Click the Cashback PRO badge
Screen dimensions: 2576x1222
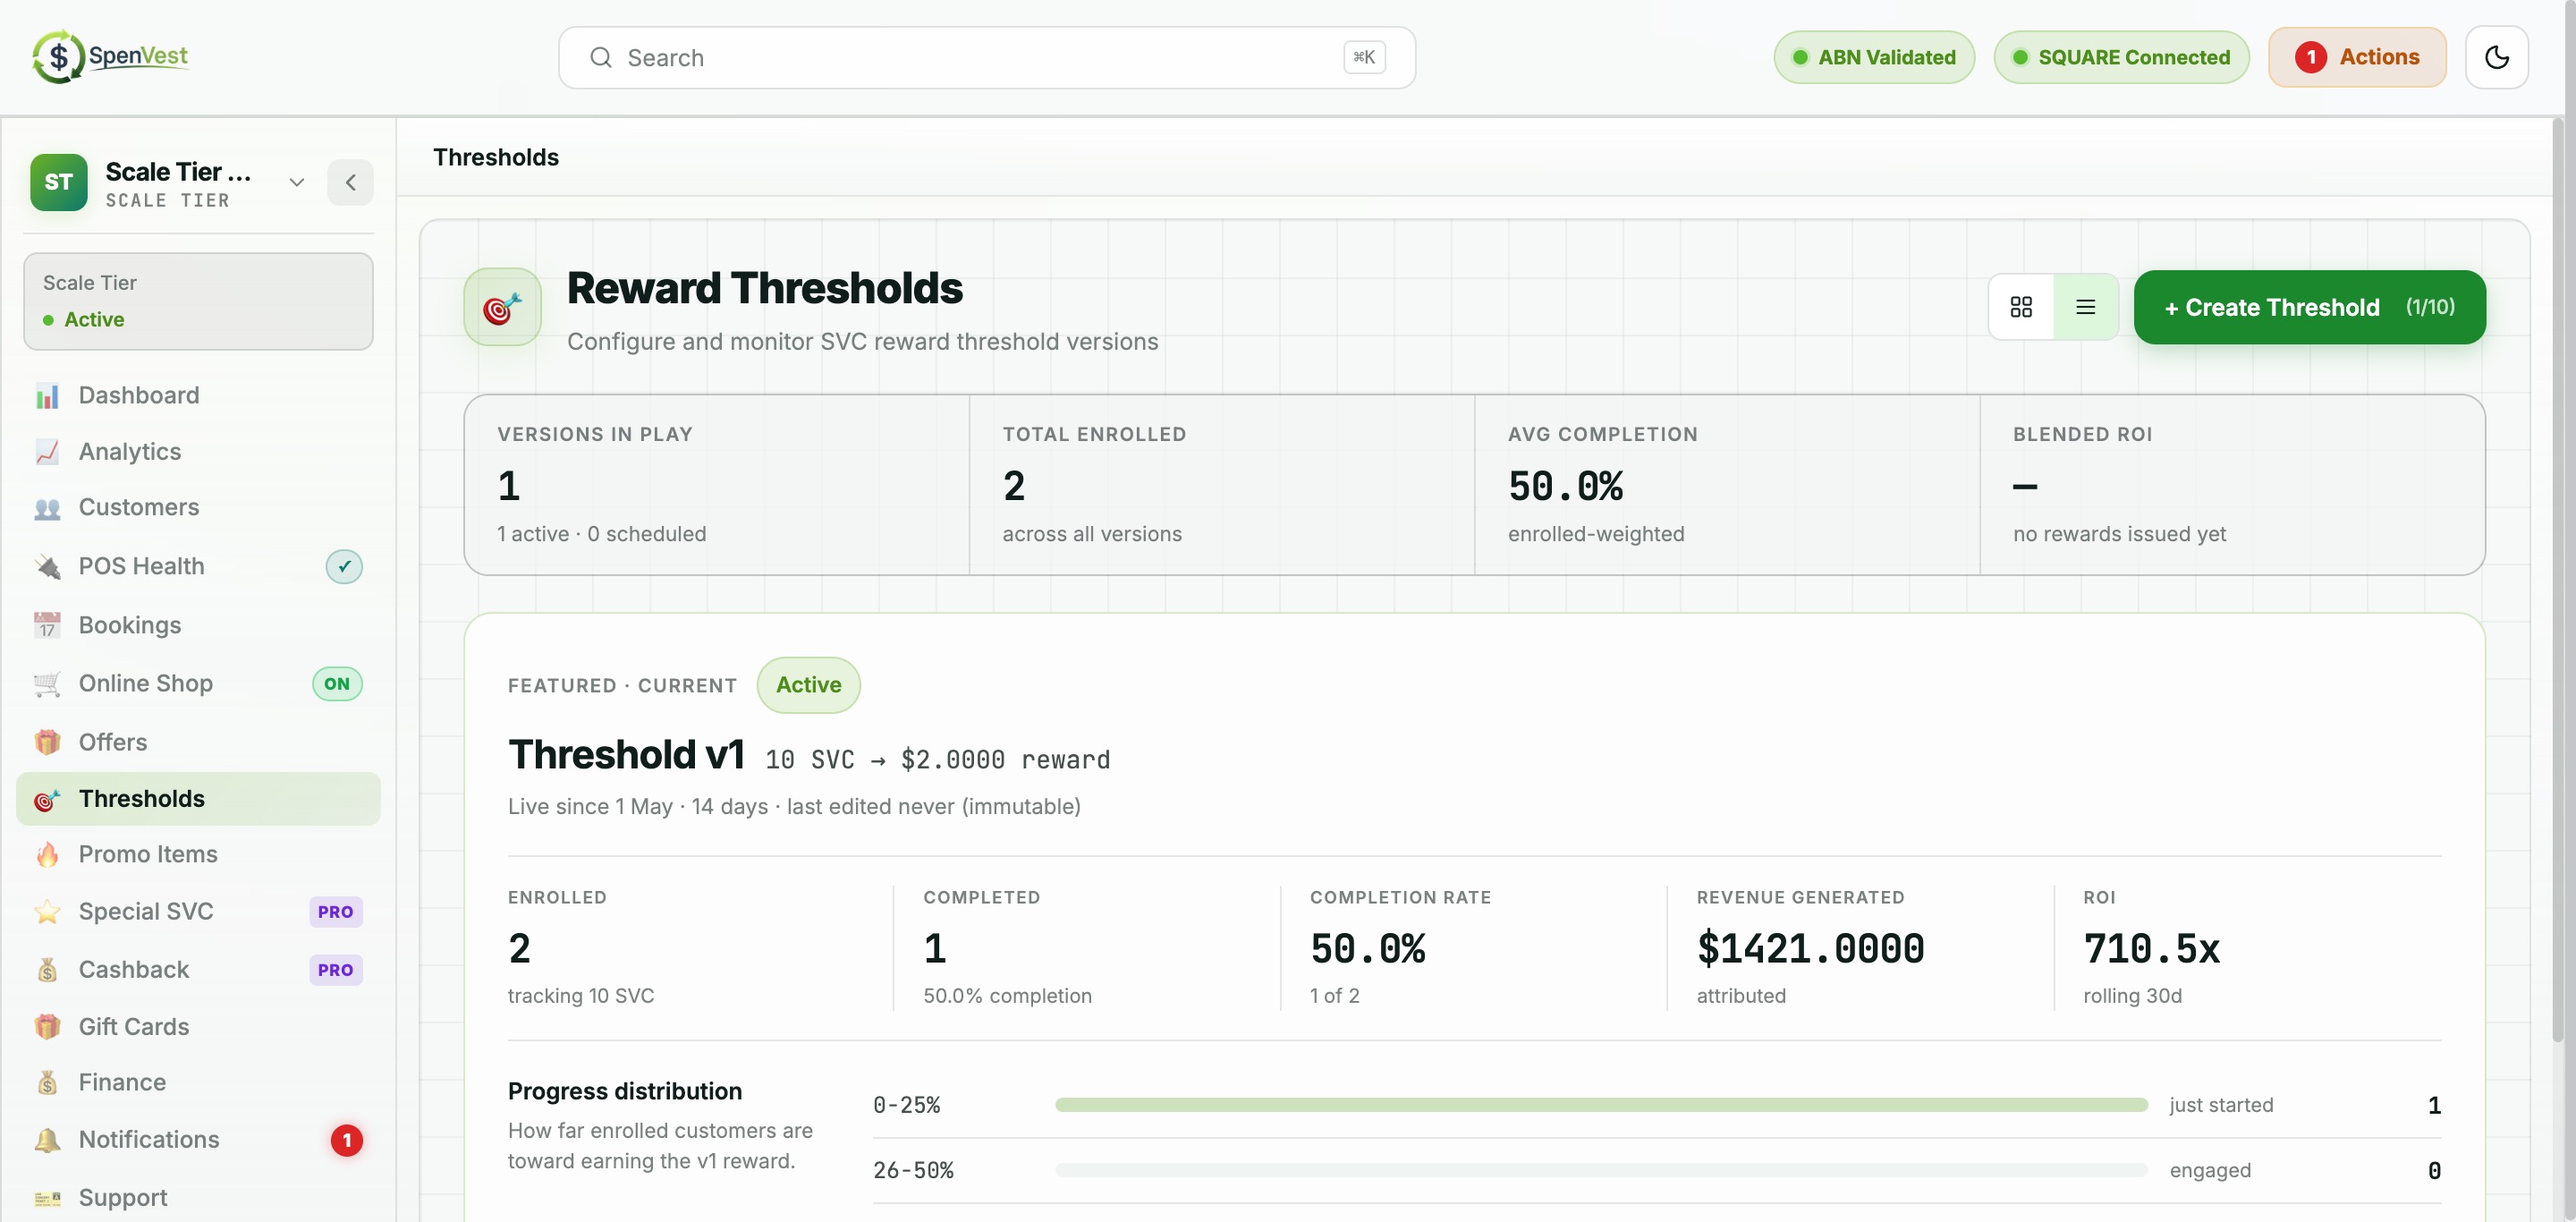(x=335, y=970)
